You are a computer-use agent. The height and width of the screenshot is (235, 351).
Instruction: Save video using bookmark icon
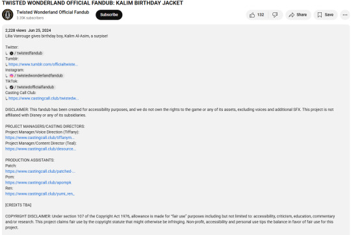tap(326, 15)
